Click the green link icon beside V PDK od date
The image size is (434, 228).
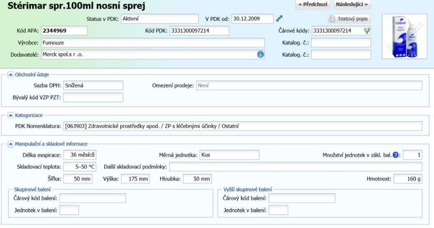click(x=280, y=19)
